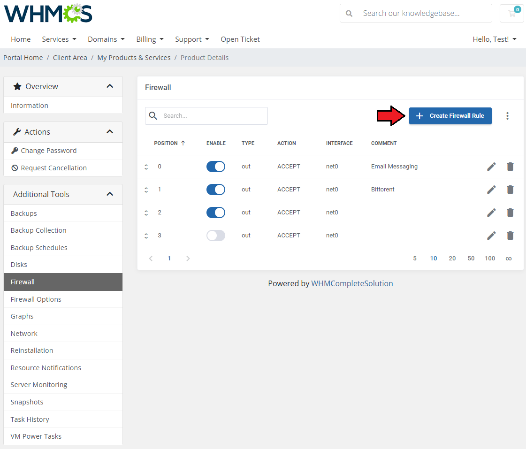Open Graphs from Additional Tools
The image size is (526, 449).
pos(63,316)
